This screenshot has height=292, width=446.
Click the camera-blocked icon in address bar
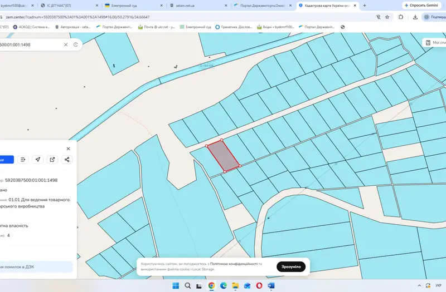tap(379, 17)
